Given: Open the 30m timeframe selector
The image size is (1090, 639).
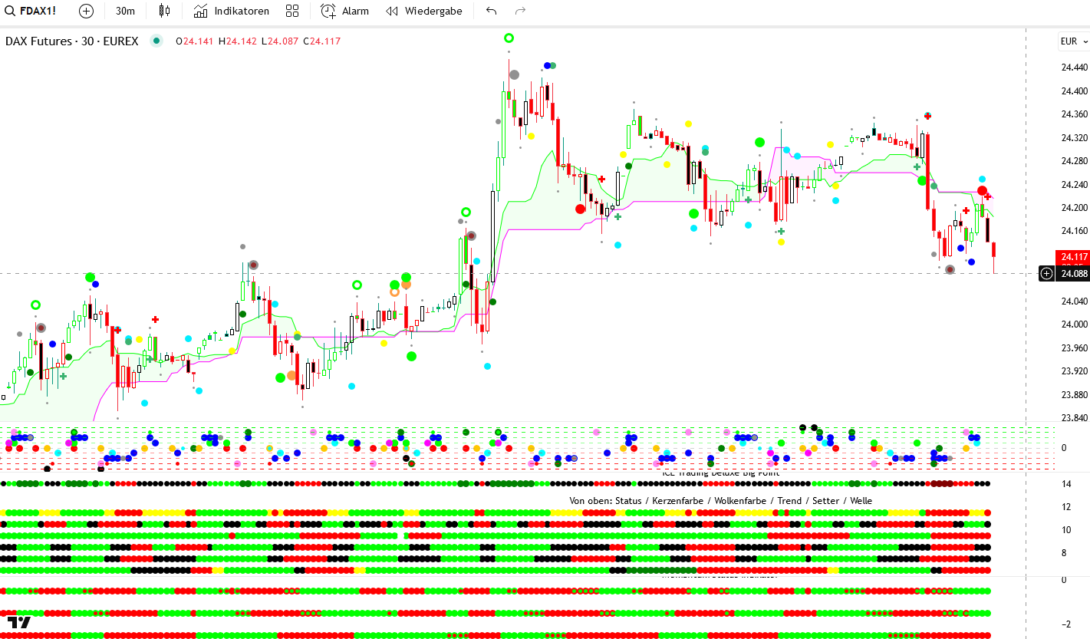Looking at the screenshot, I should (x=125, y=11).
